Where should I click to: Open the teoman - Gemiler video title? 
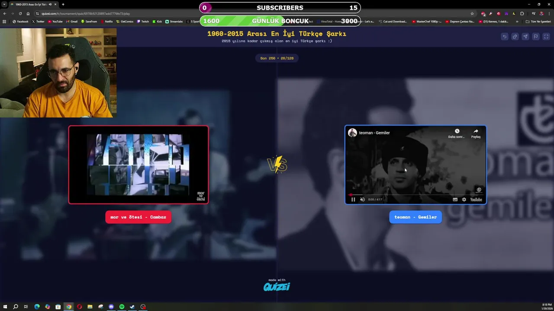(x=374, y=133)
